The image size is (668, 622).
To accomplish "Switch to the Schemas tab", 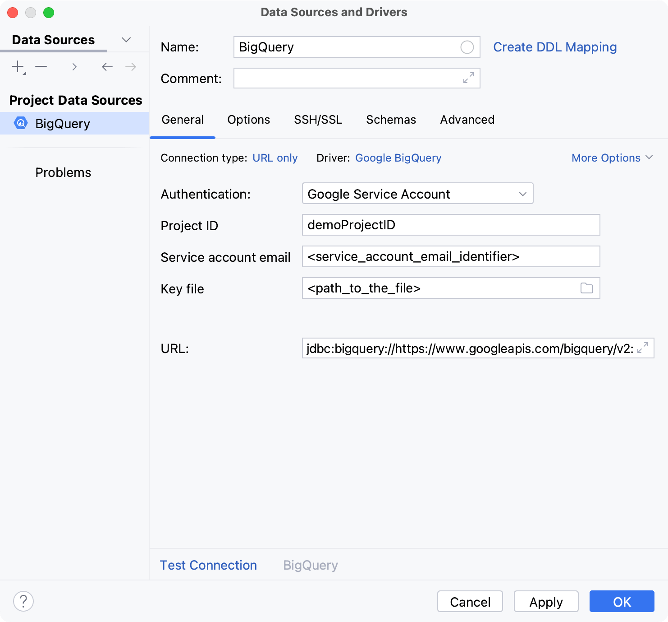I will pyautogui.click(x=390, y=120).
